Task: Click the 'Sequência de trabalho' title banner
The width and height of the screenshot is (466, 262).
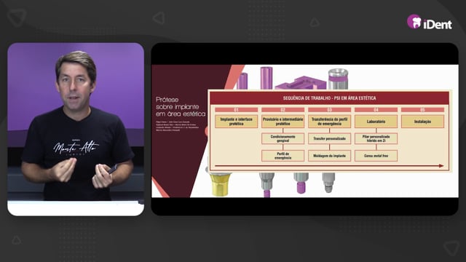Action: pos(329,98)
